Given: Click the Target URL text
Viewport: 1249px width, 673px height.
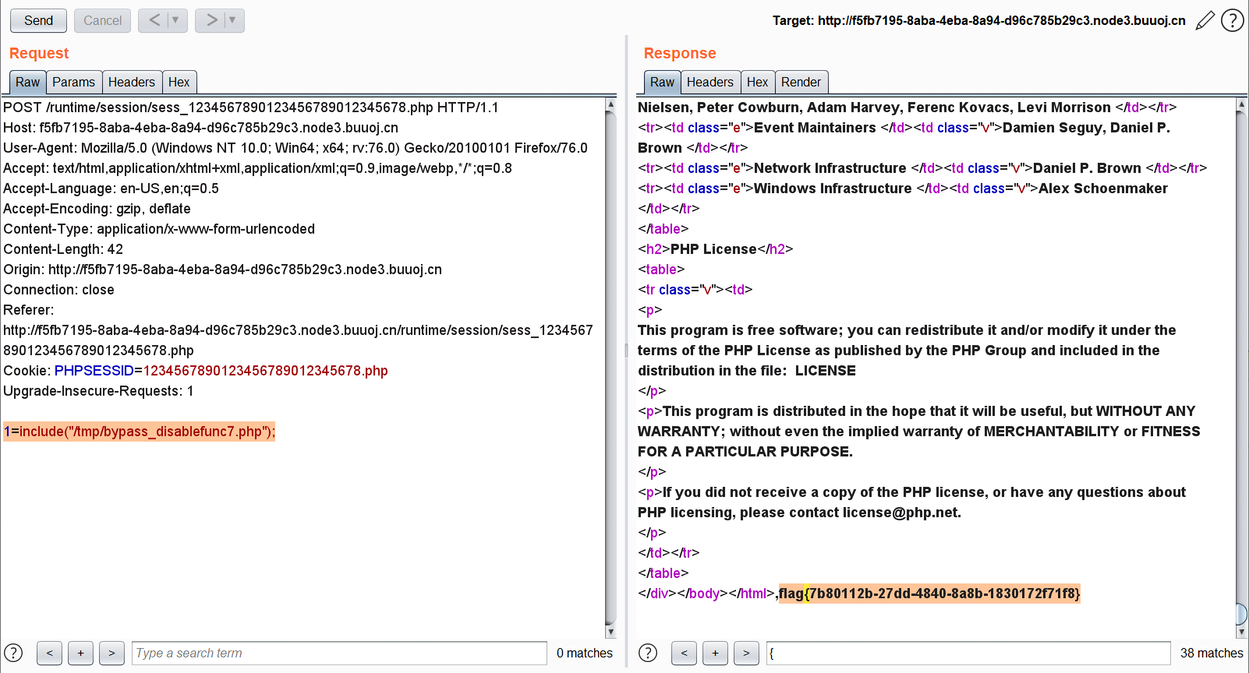Looking at the screenshot, I should click(979, 20).
